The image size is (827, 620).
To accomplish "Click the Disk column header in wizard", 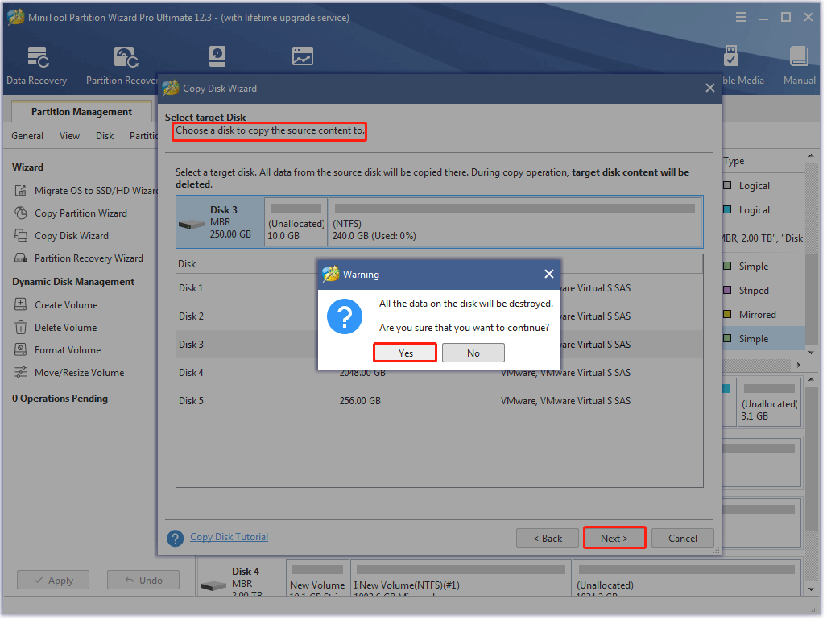I will coord(257,265).
